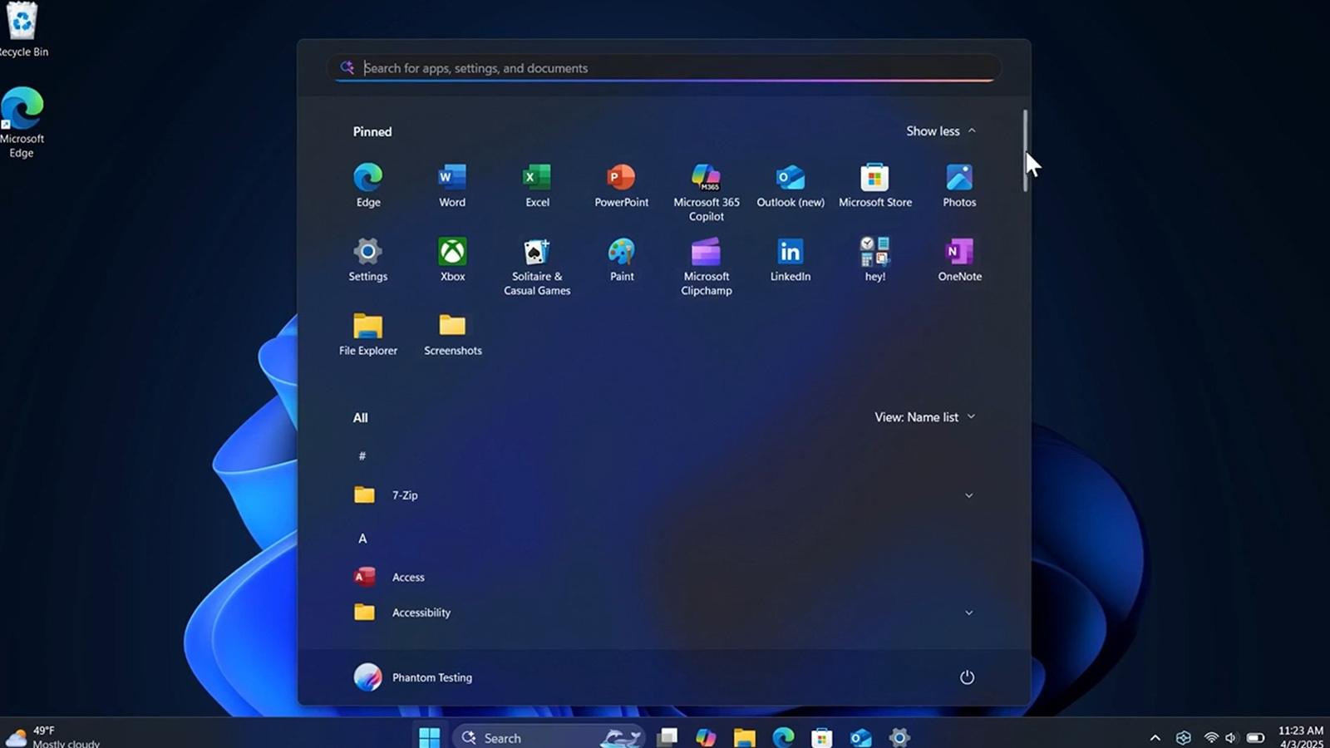Screen dimensions: 1330x748
Task: Open the pinned Screenshots folder
Action: point(452,333)
